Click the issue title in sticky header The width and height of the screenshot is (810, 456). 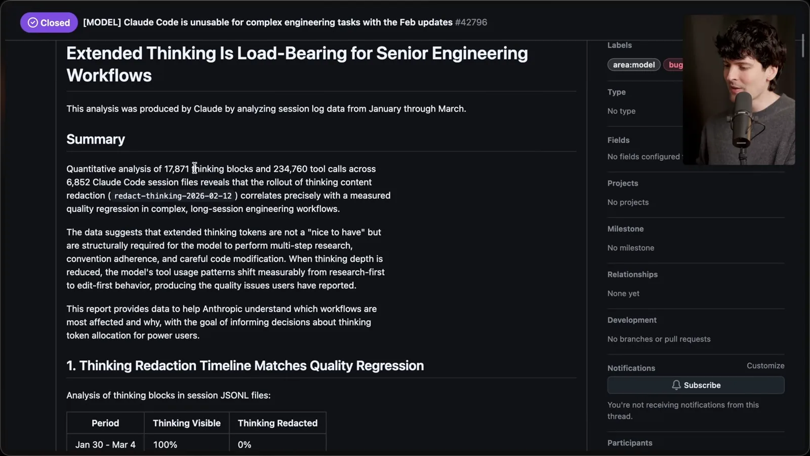pos(268,22)
